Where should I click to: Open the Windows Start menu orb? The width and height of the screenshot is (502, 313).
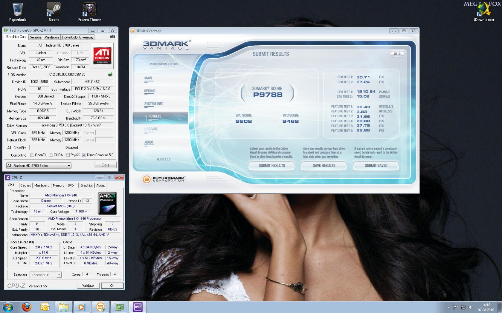[x=8, y=307]
